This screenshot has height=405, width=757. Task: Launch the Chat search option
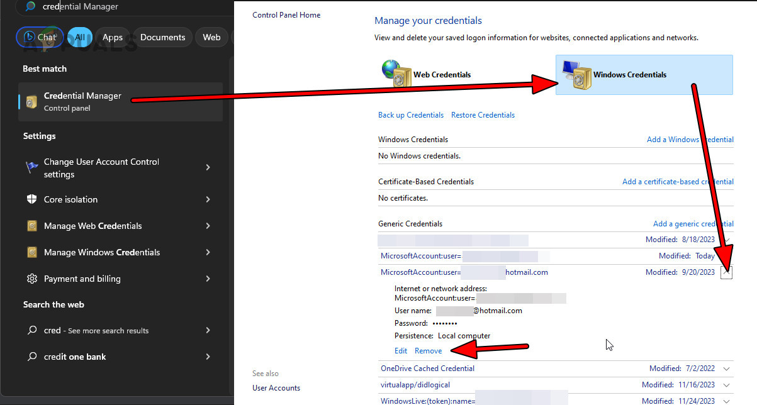coord(40,37)
